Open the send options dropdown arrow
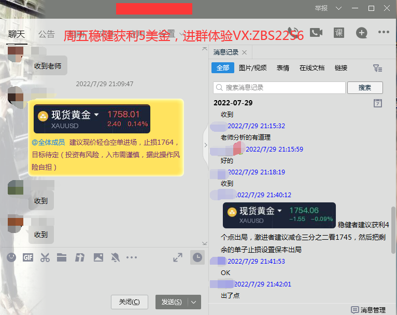This screenshot has width=397, height=315. [195, 302]
